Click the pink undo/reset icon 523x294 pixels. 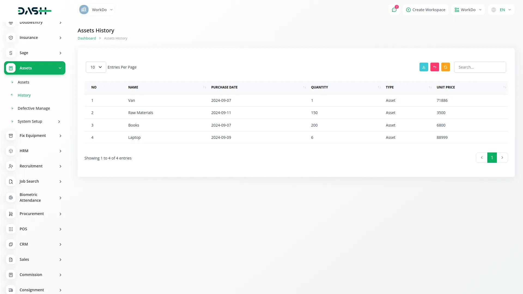pos(434,67)
